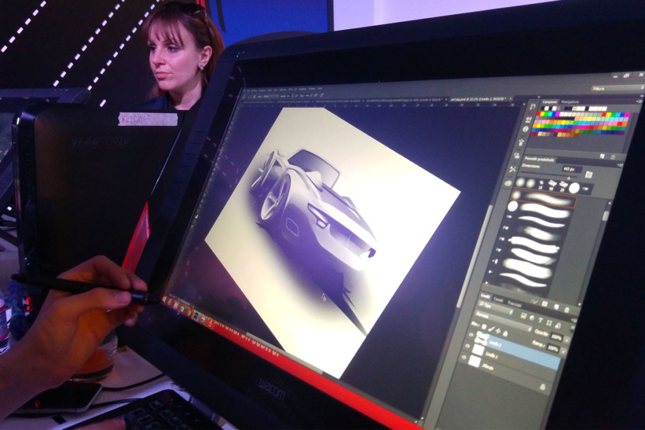The height and width of the screenshot is (430, 645).
Task: Hide the Livello 1 layer
Action: point(467,347)
